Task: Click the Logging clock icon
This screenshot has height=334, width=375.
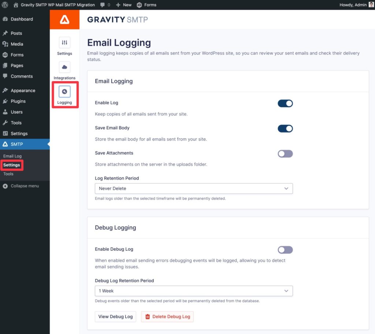Action: coord(64,92)
